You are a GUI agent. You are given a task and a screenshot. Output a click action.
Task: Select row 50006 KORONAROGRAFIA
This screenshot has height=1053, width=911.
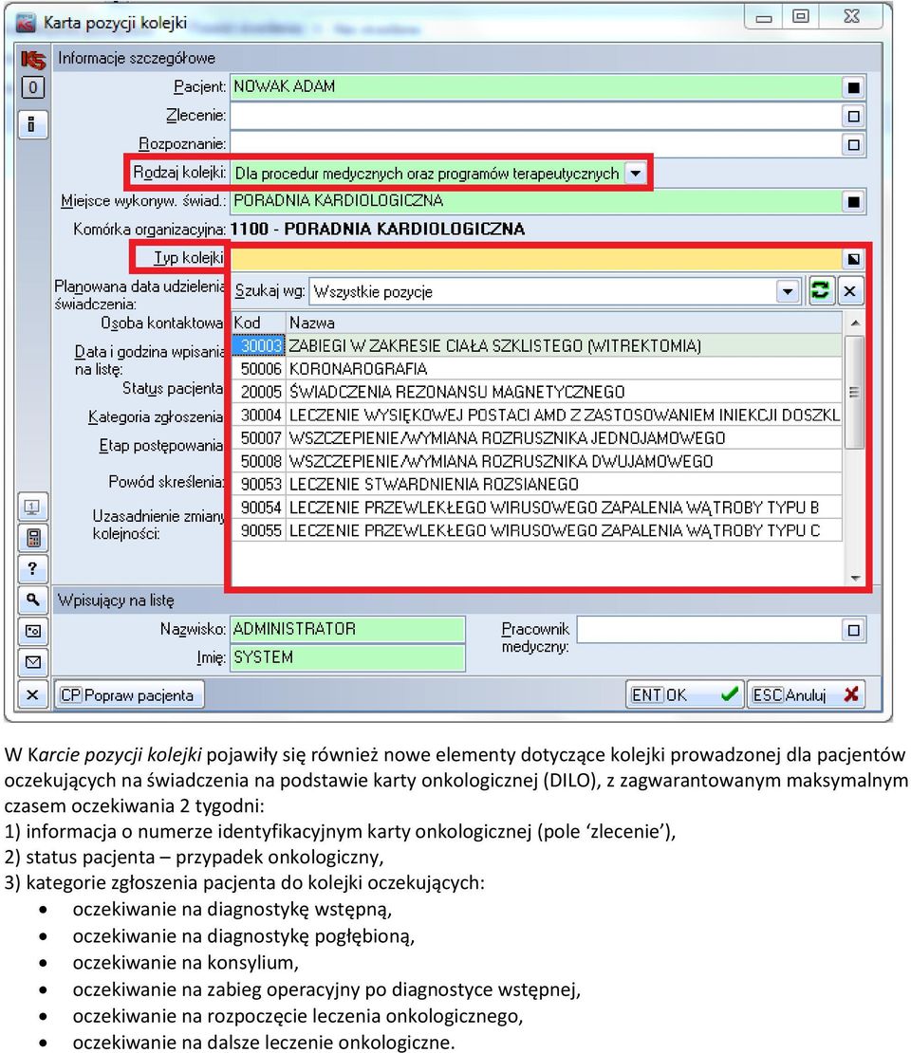(537, 369)
